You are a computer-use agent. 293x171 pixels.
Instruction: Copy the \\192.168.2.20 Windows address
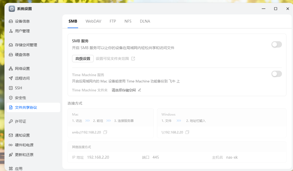[x=187, y=132]
